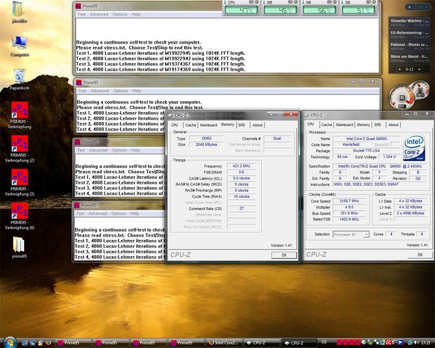Click the taskbar clock showing 17:21
The width and height of the screenshot is (435, 348).
point(426,343)
